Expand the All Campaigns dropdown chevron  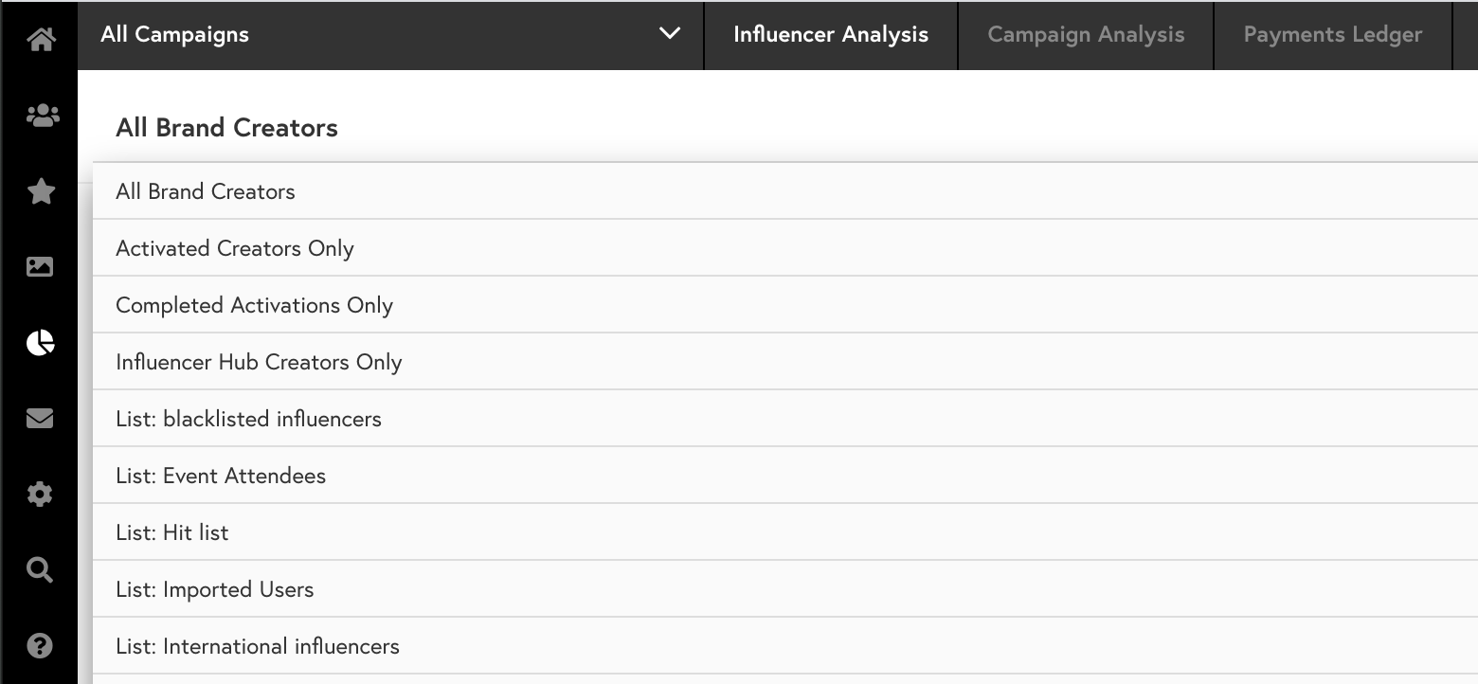coord(669,34)
